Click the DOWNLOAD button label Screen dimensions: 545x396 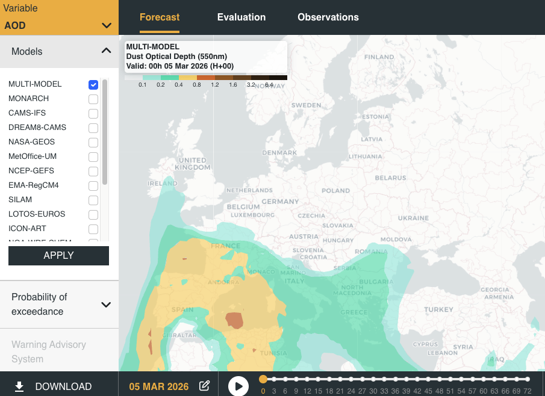(x=63, y=386)
